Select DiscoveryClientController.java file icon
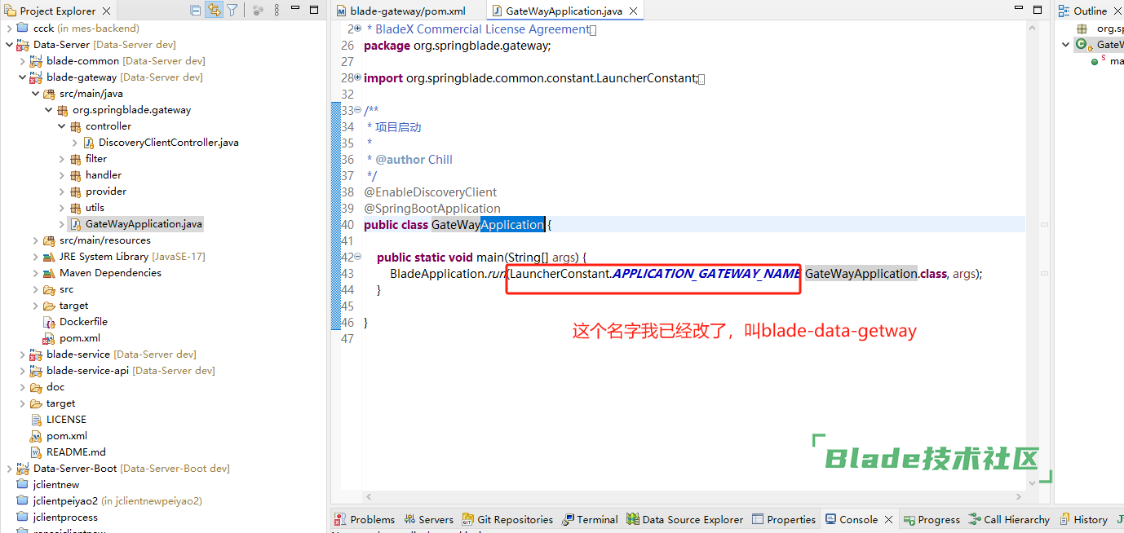The height and width of the screenshot is (533, 1124). [x=89, y=143]
